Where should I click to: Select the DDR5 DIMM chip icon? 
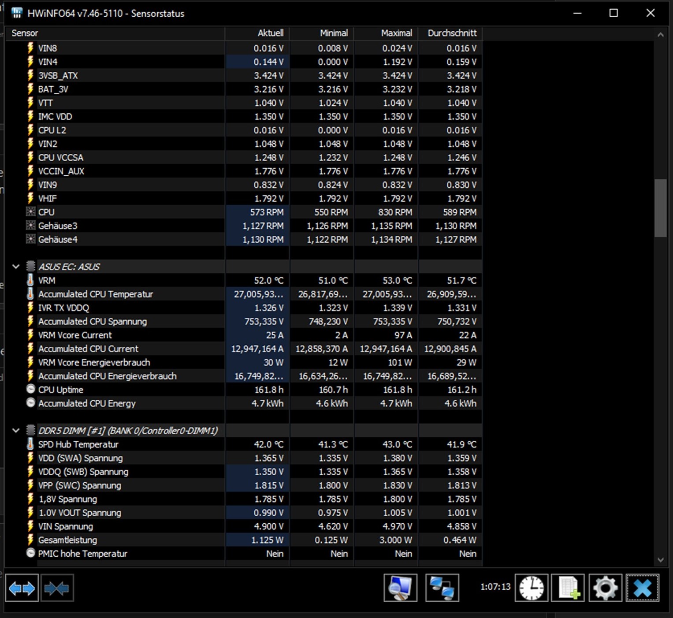click(x=30, y=430)
